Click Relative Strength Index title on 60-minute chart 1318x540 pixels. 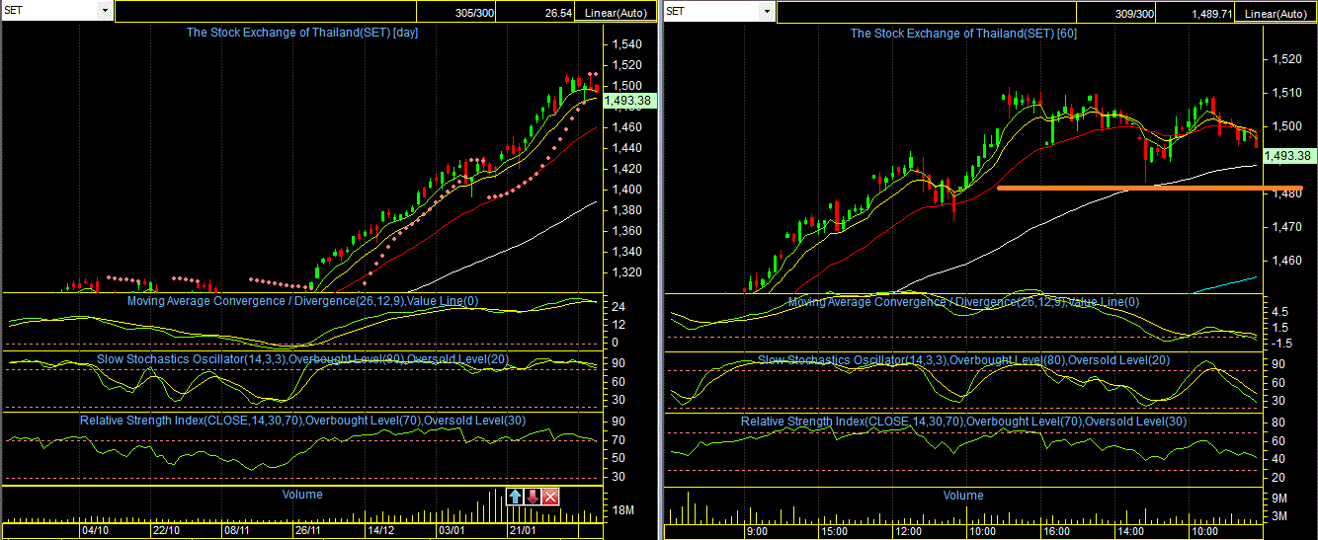coord(963,422)
